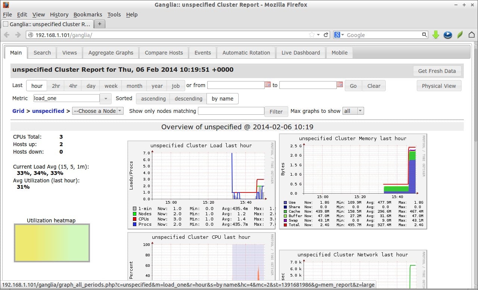Follow the 'Grid' breadcrumb link

coord(18,111)
